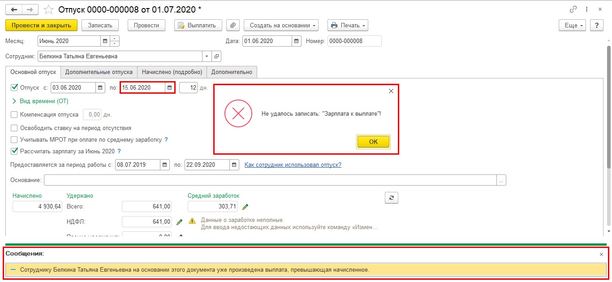Open Сотрудник dropdown list arrow
Screen dimensions: 612x282
207,56
